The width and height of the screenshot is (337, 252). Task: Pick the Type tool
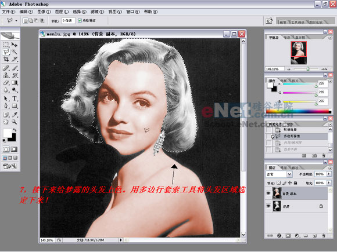point(15,98)
